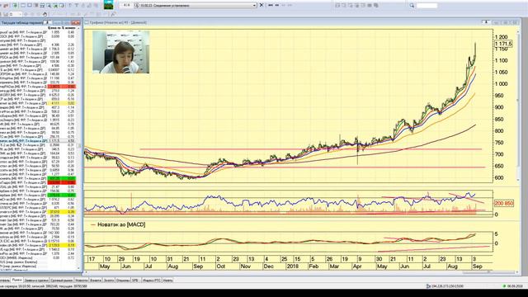
Task: Click the chart window title Графики (Новатэк ао)
Action: point(118,22)
